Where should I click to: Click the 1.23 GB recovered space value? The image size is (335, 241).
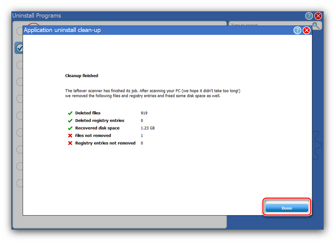coord(148,128)
